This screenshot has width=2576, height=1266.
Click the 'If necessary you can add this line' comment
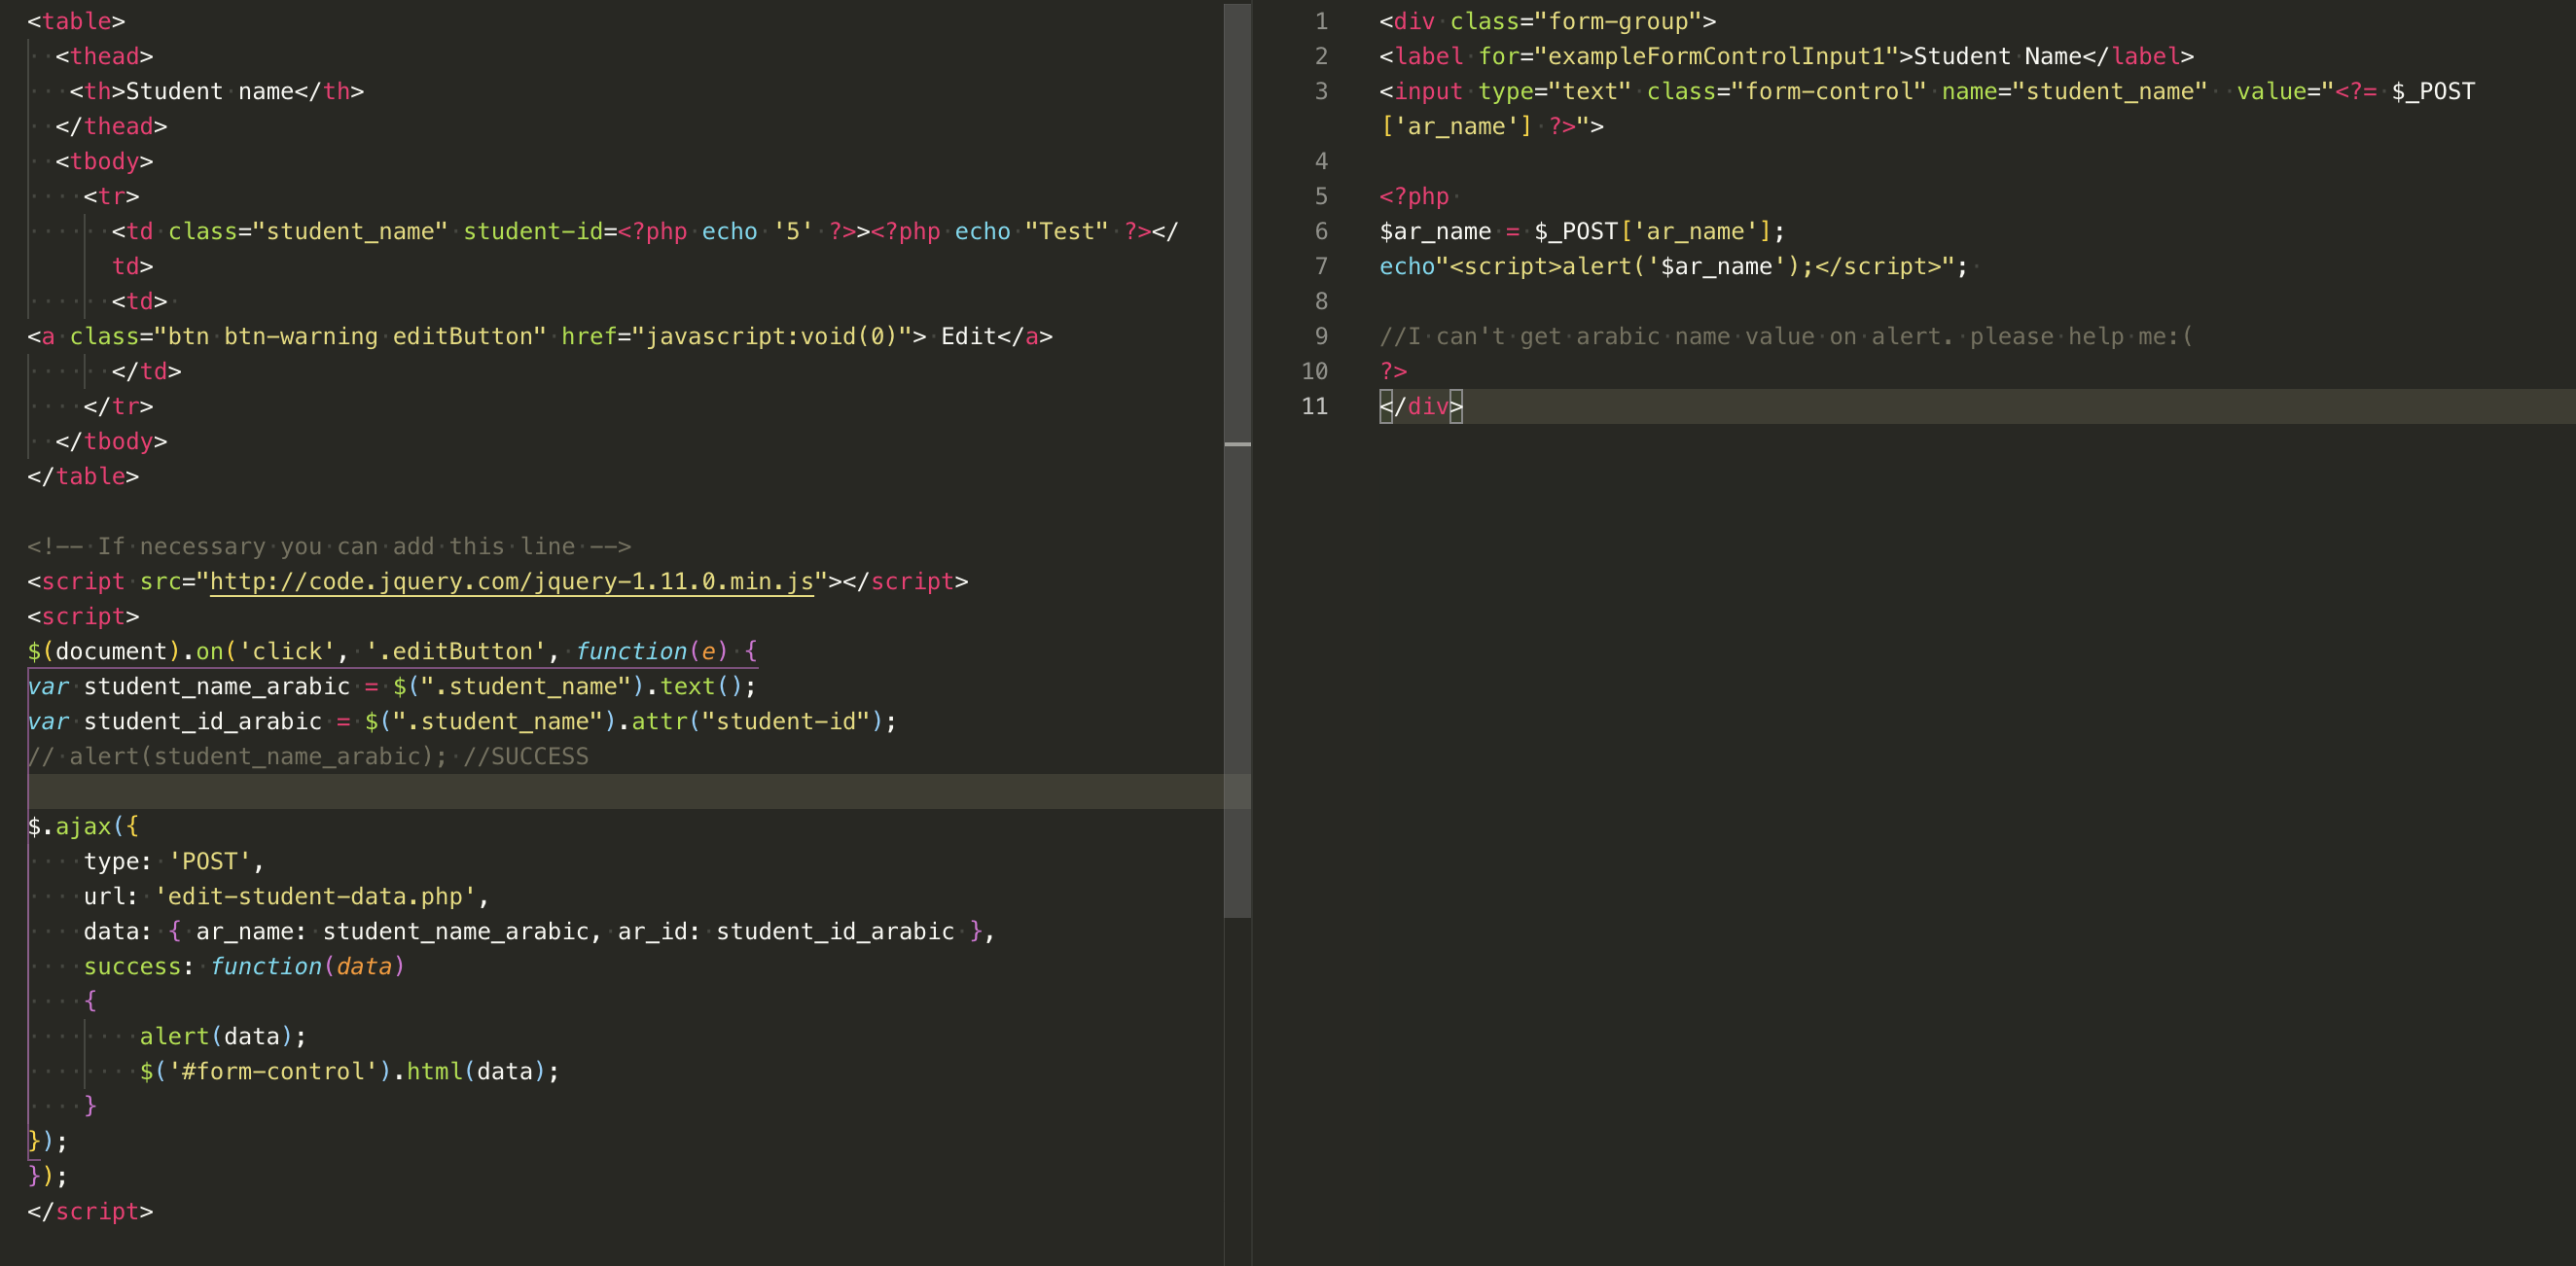[x=329, y=546]
